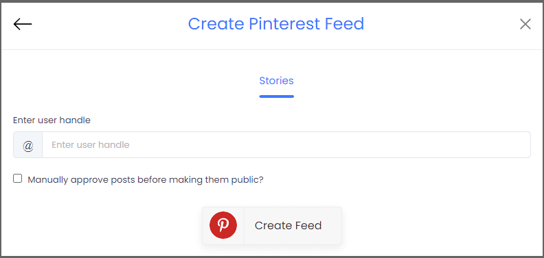Return to previous step via back arrow

(23, 24)
